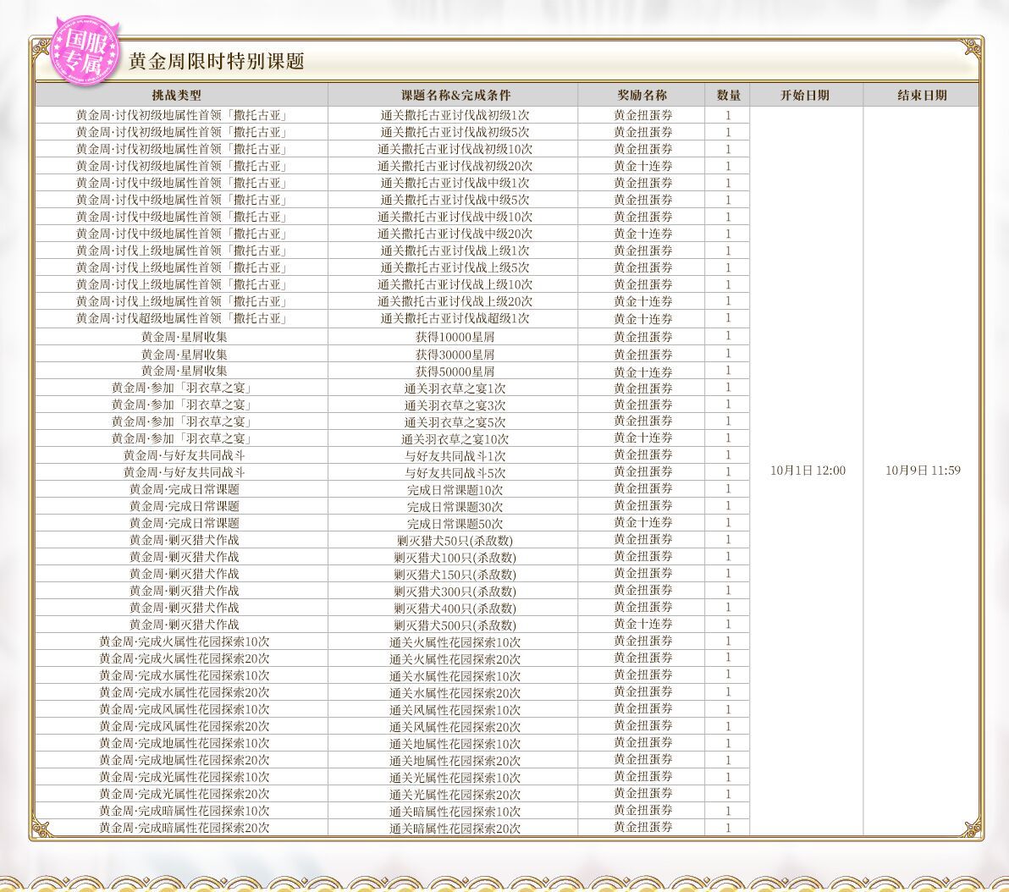Click the 奖励名称 column header
The height and width of the screenshot is (892, 1009).
click(642, 96)
